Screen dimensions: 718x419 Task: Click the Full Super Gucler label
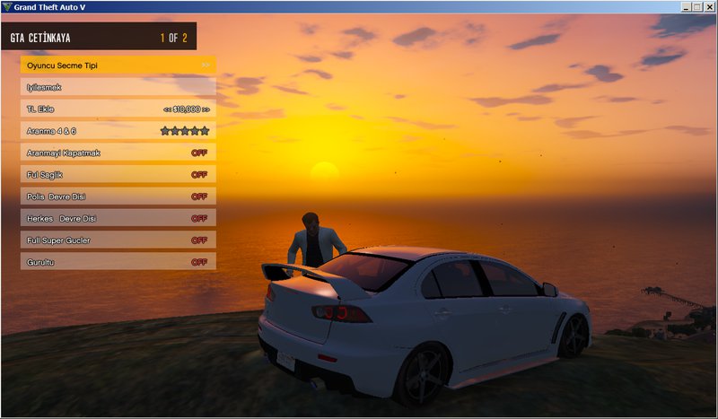[x=58, y=240]
